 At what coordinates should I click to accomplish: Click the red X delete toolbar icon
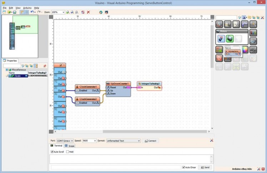88,12
